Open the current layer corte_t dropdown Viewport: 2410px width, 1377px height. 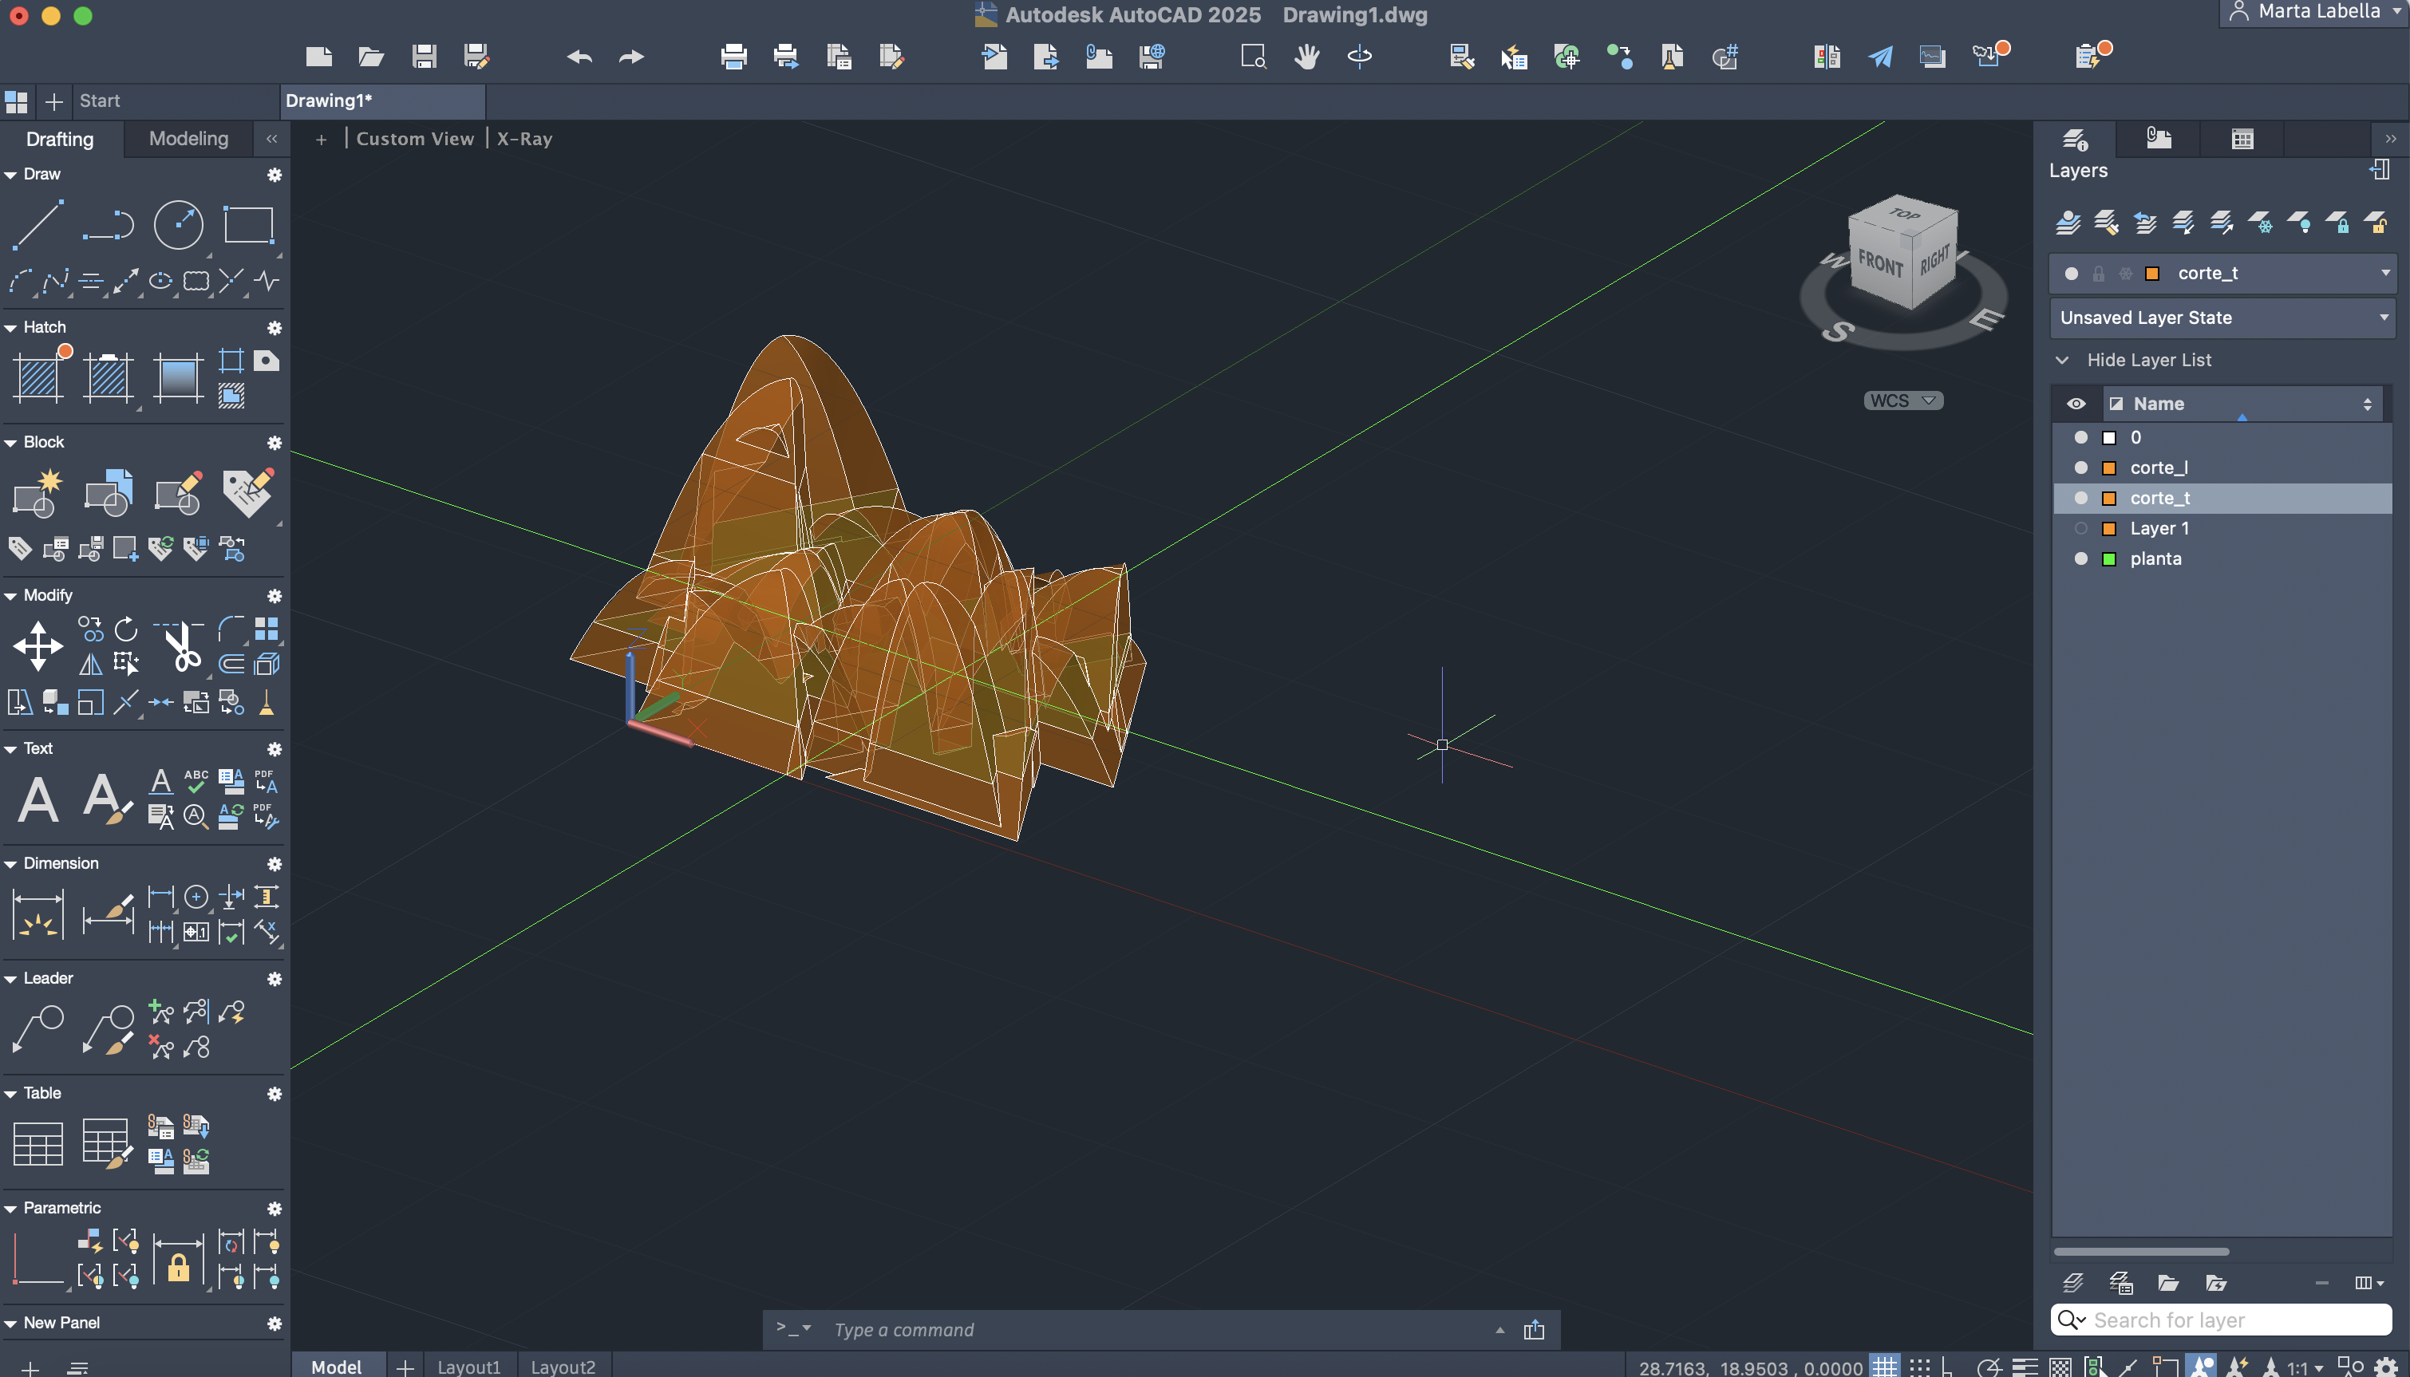click(x=2384, y=274)
